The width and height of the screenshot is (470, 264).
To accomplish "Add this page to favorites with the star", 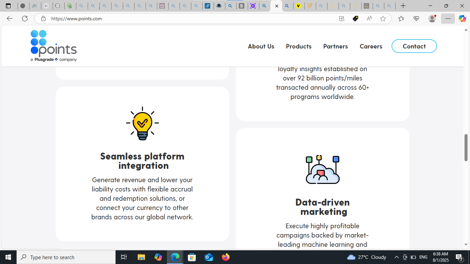I will [383, 19].
